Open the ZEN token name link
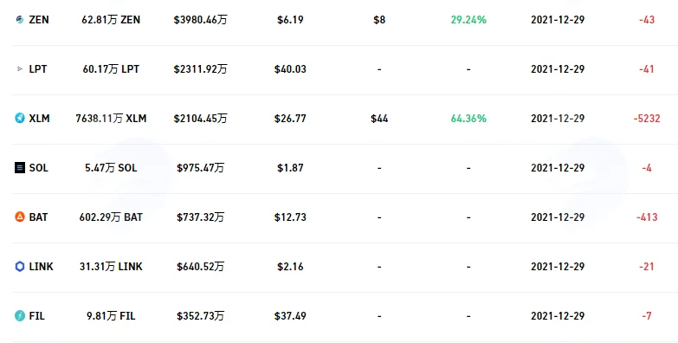678x343 pixels. coord(39,20)
